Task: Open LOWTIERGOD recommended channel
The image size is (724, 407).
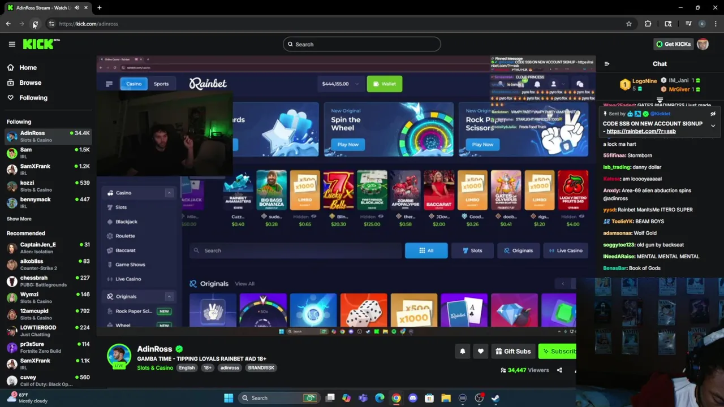Action: [48, 331]
